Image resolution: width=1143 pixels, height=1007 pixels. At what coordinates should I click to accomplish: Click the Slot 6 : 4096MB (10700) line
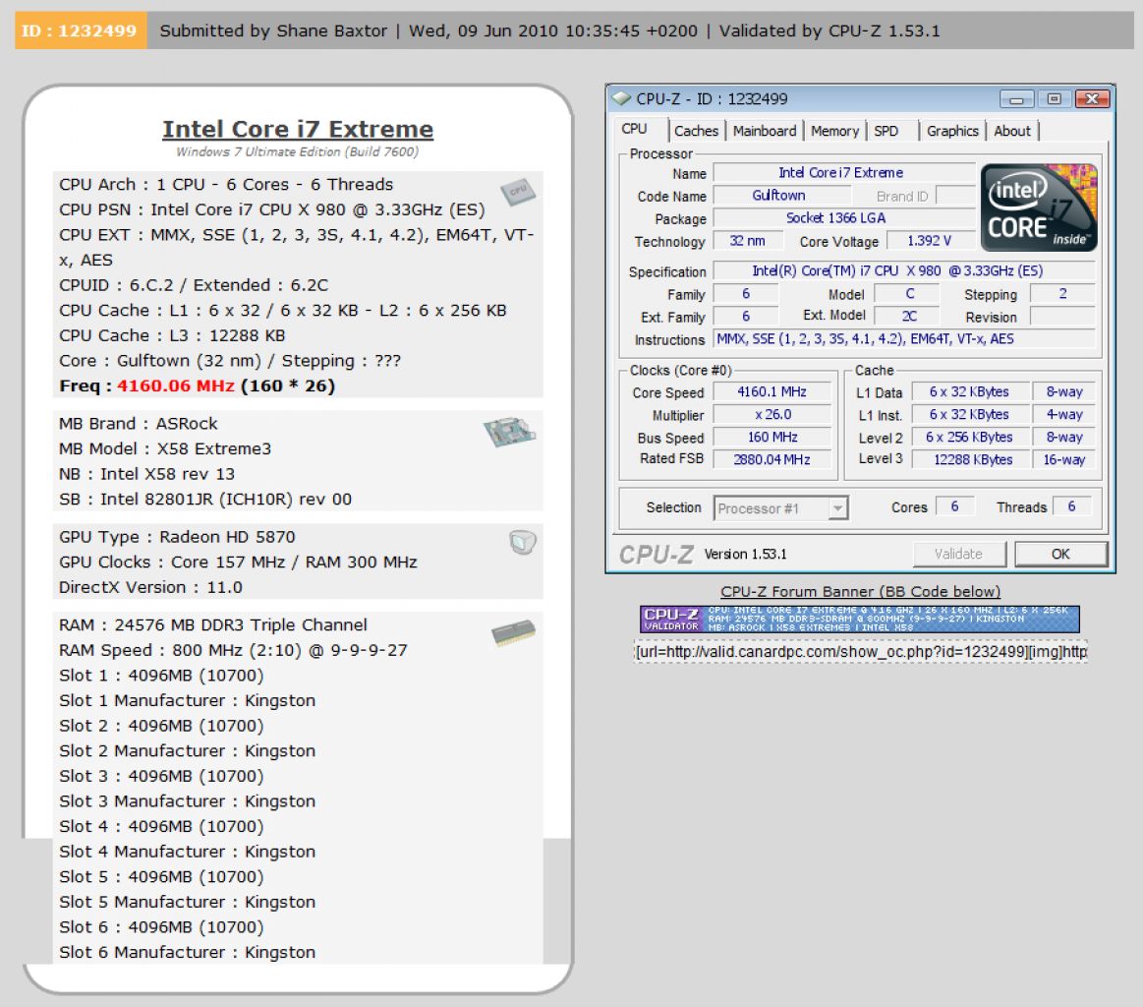[162, 926]
